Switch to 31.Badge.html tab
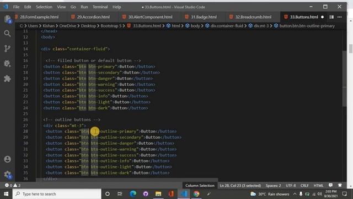Image resolution: width=353 pixels, height=199 pixels. [x=204, y=17]
